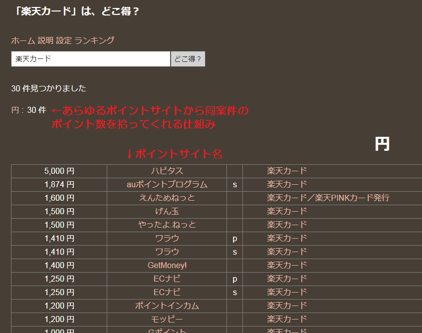Open the auポイントプログラム site link

coord(167,185)
